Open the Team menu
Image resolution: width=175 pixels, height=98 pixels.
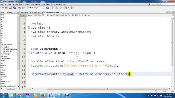click(x=48, y=4)
